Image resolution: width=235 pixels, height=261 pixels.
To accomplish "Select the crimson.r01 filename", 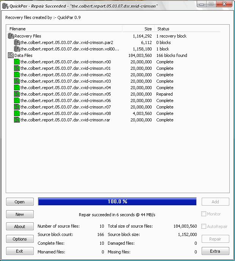I will (66, 68).
